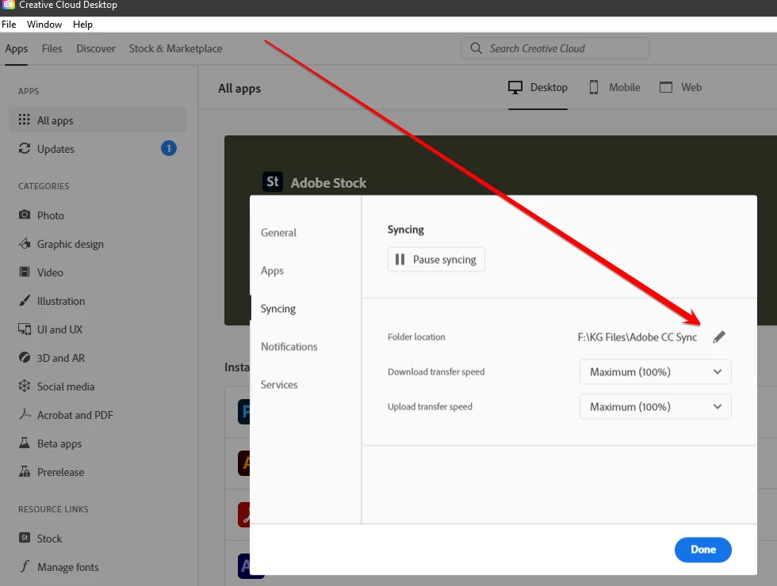Click the Manage fonts icon
Screen dimensions: 777x586
click(x=25, y=566)
